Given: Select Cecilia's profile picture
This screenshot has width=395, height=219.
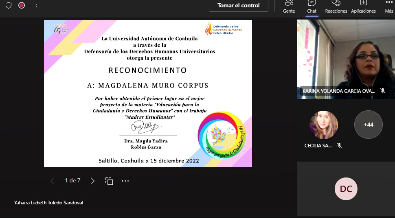Looking at the screenshot, I should tap(323, 125).
